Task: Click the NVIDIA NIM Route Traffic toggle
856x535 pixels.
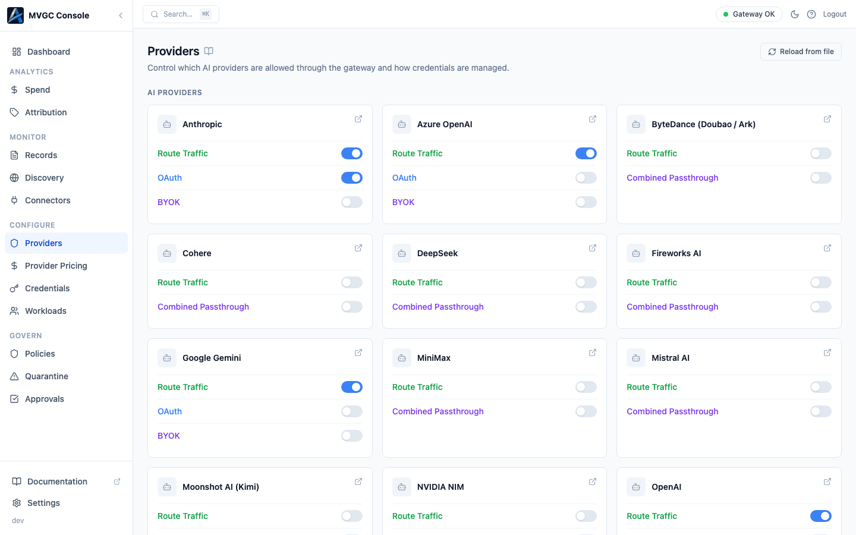Action: click(586, 516)
